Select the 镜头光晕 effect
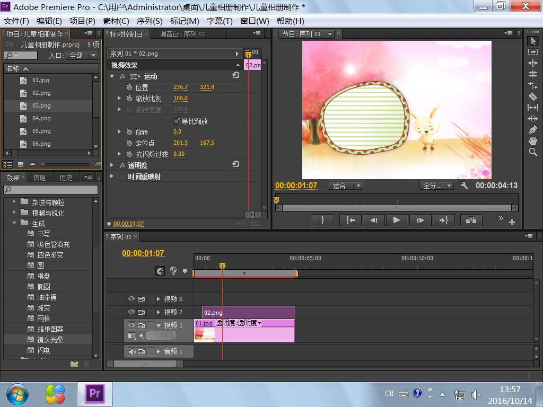 click(50, 340)
